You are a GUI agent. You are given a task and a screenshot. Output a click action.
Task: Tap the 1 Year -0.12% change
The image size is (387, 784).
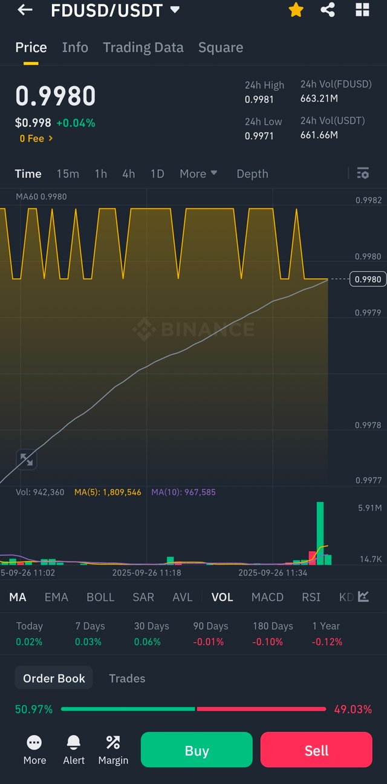(x=327, y=641)
